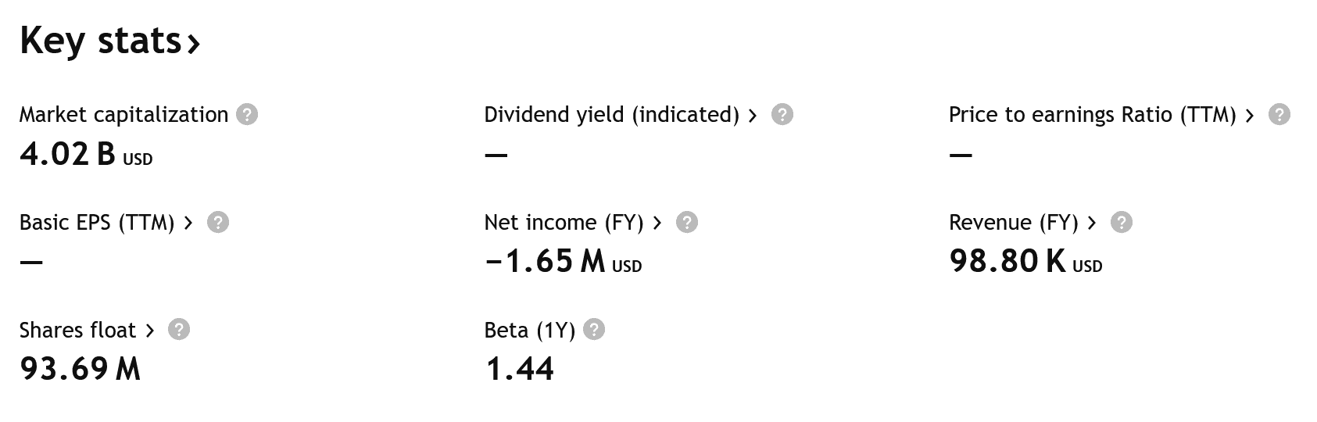Open the Shares float label link
The image size is (1317, 422).
77,331
